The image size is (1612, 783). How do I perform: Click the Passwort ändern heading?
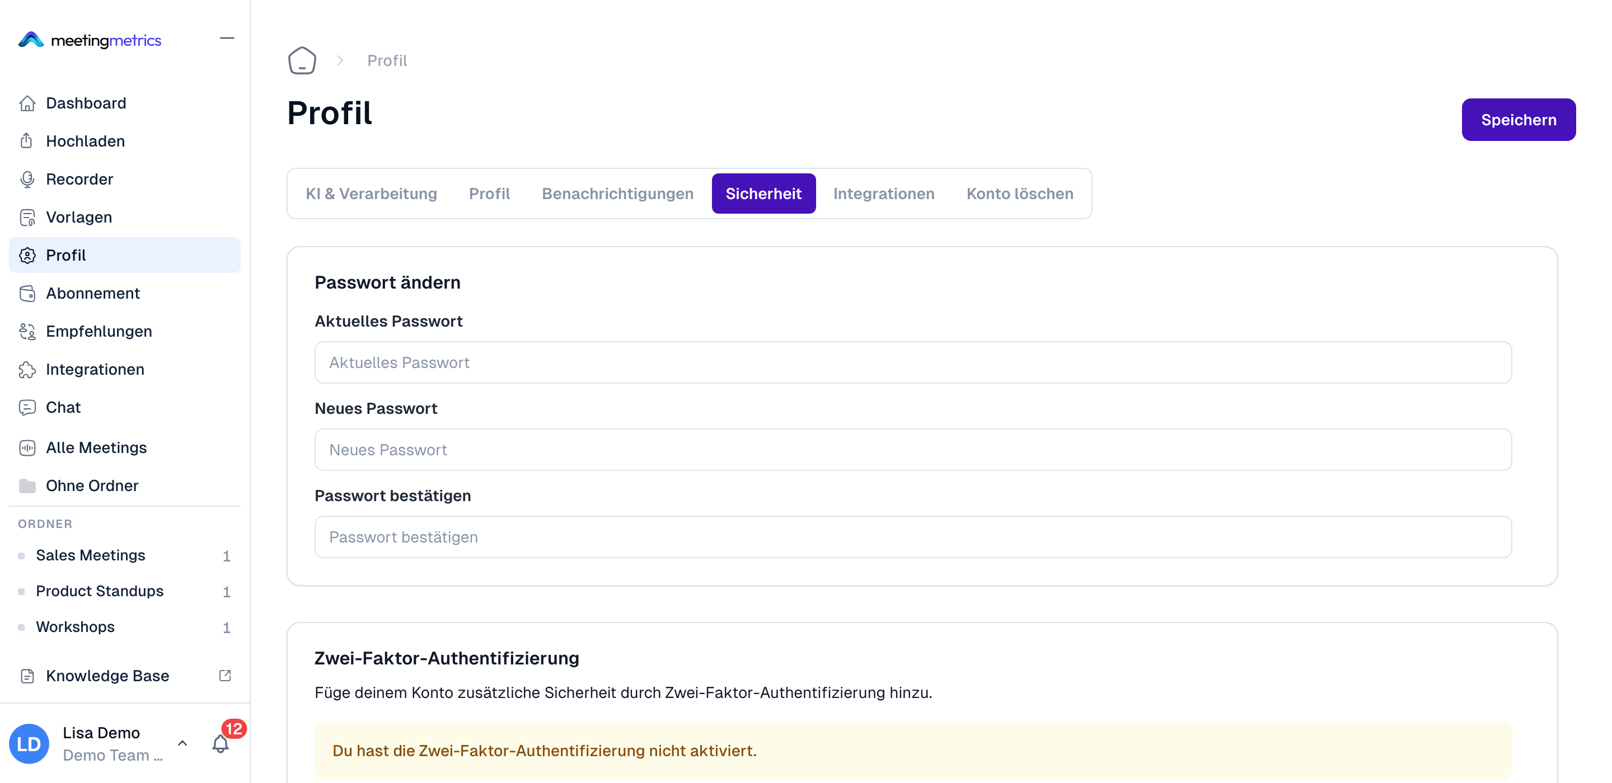(387, 282)
